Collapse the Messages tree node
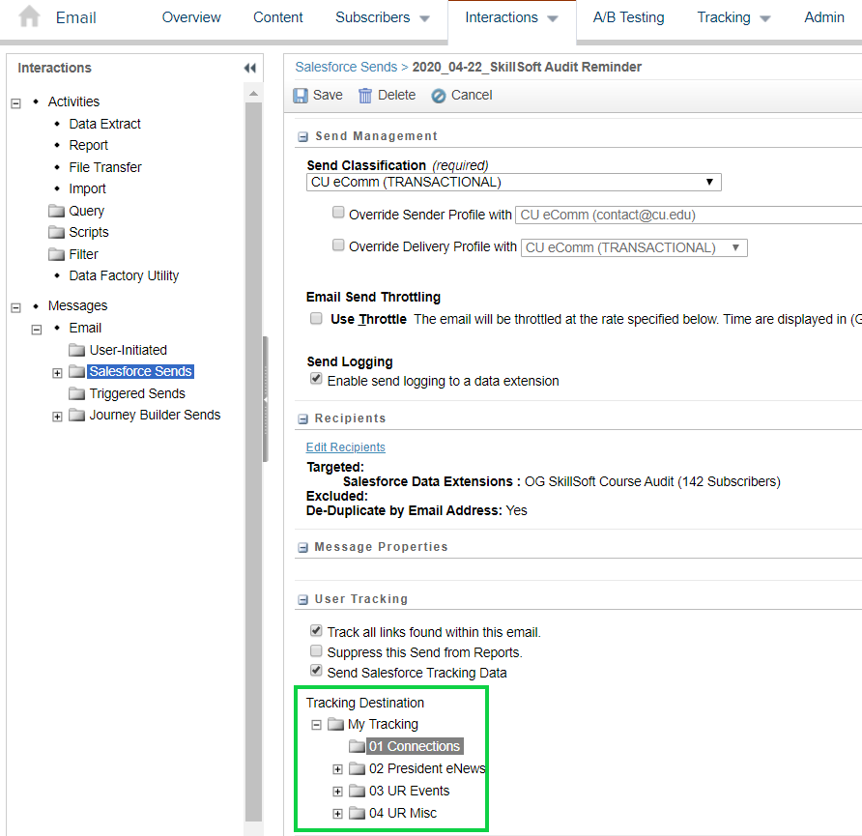 tap(15, 307)
